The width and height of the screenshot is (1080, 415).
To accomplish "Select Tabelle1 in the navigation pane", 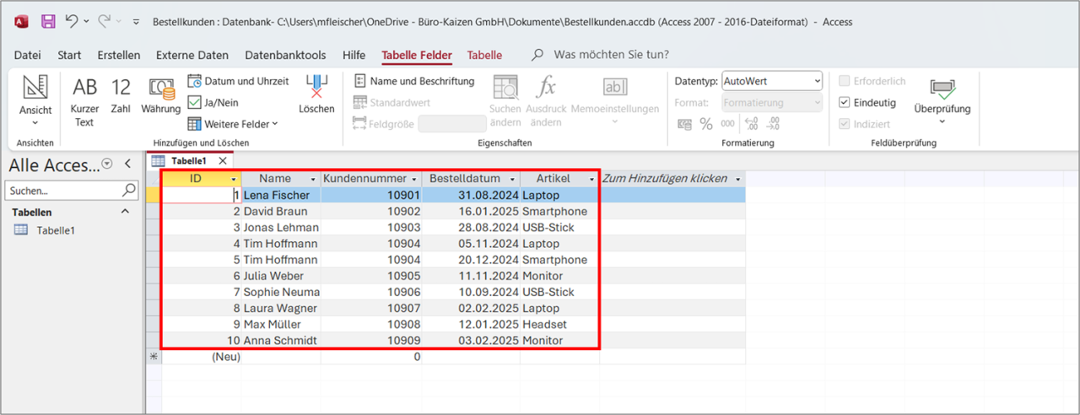I will click(x=56, y=230).
